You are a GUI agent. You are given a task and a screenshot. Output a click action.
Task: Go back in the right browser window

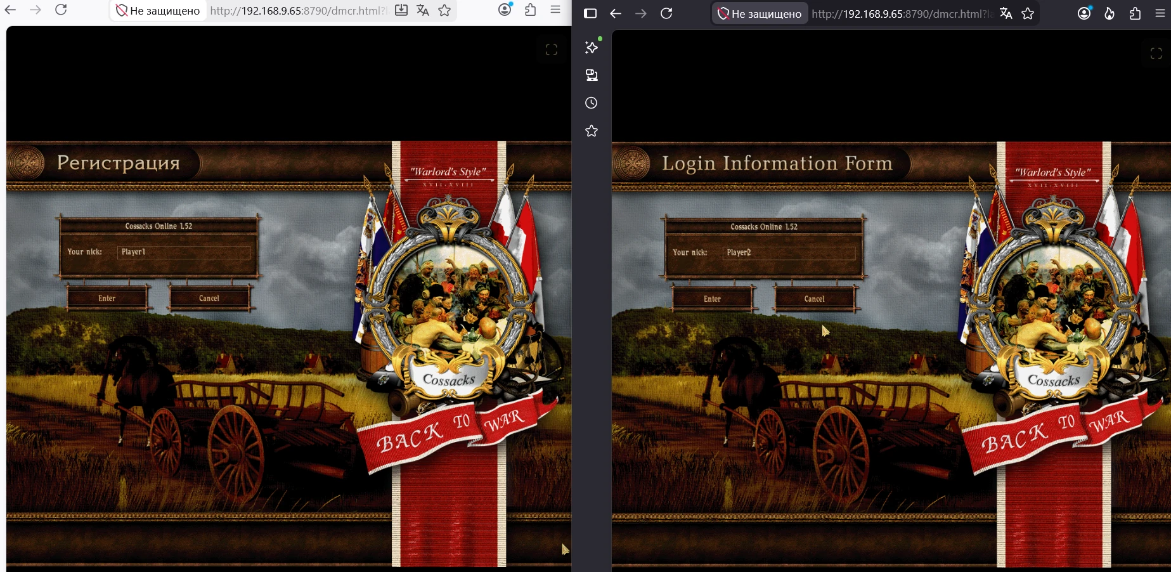point(616,13)
